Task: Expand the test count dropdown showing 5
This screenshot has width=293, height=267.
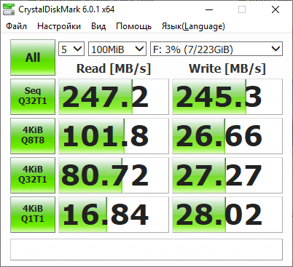Action: (71, 49)
